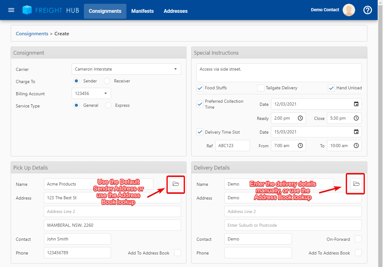This screenshot has width=383, height=267.
Task: Tick Add To Address Book under Delivery
Action: [358, 253]
